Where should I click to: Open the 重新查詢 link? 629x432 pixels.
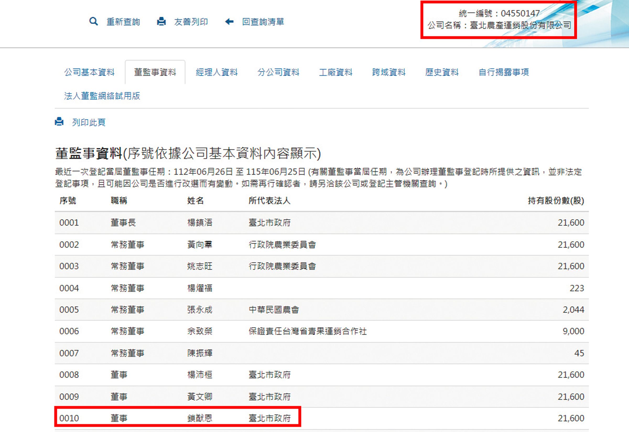[123, 22]
